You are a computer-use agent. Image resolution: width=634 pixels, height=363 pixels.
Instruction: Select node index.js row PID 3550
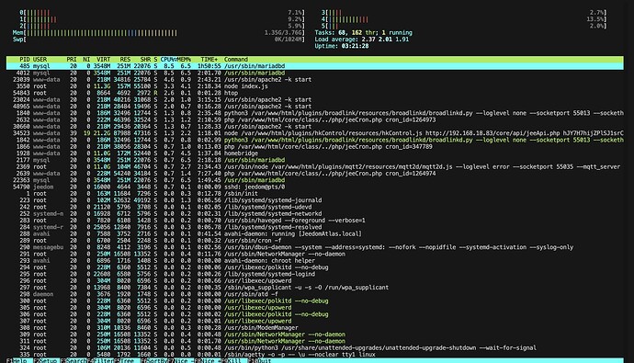tap(314, 86)
